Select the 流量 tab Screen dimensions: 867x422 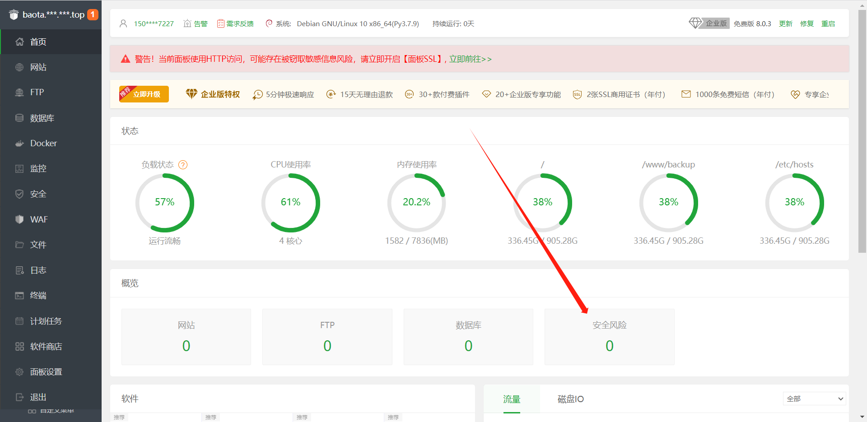(x=511, y=399)
